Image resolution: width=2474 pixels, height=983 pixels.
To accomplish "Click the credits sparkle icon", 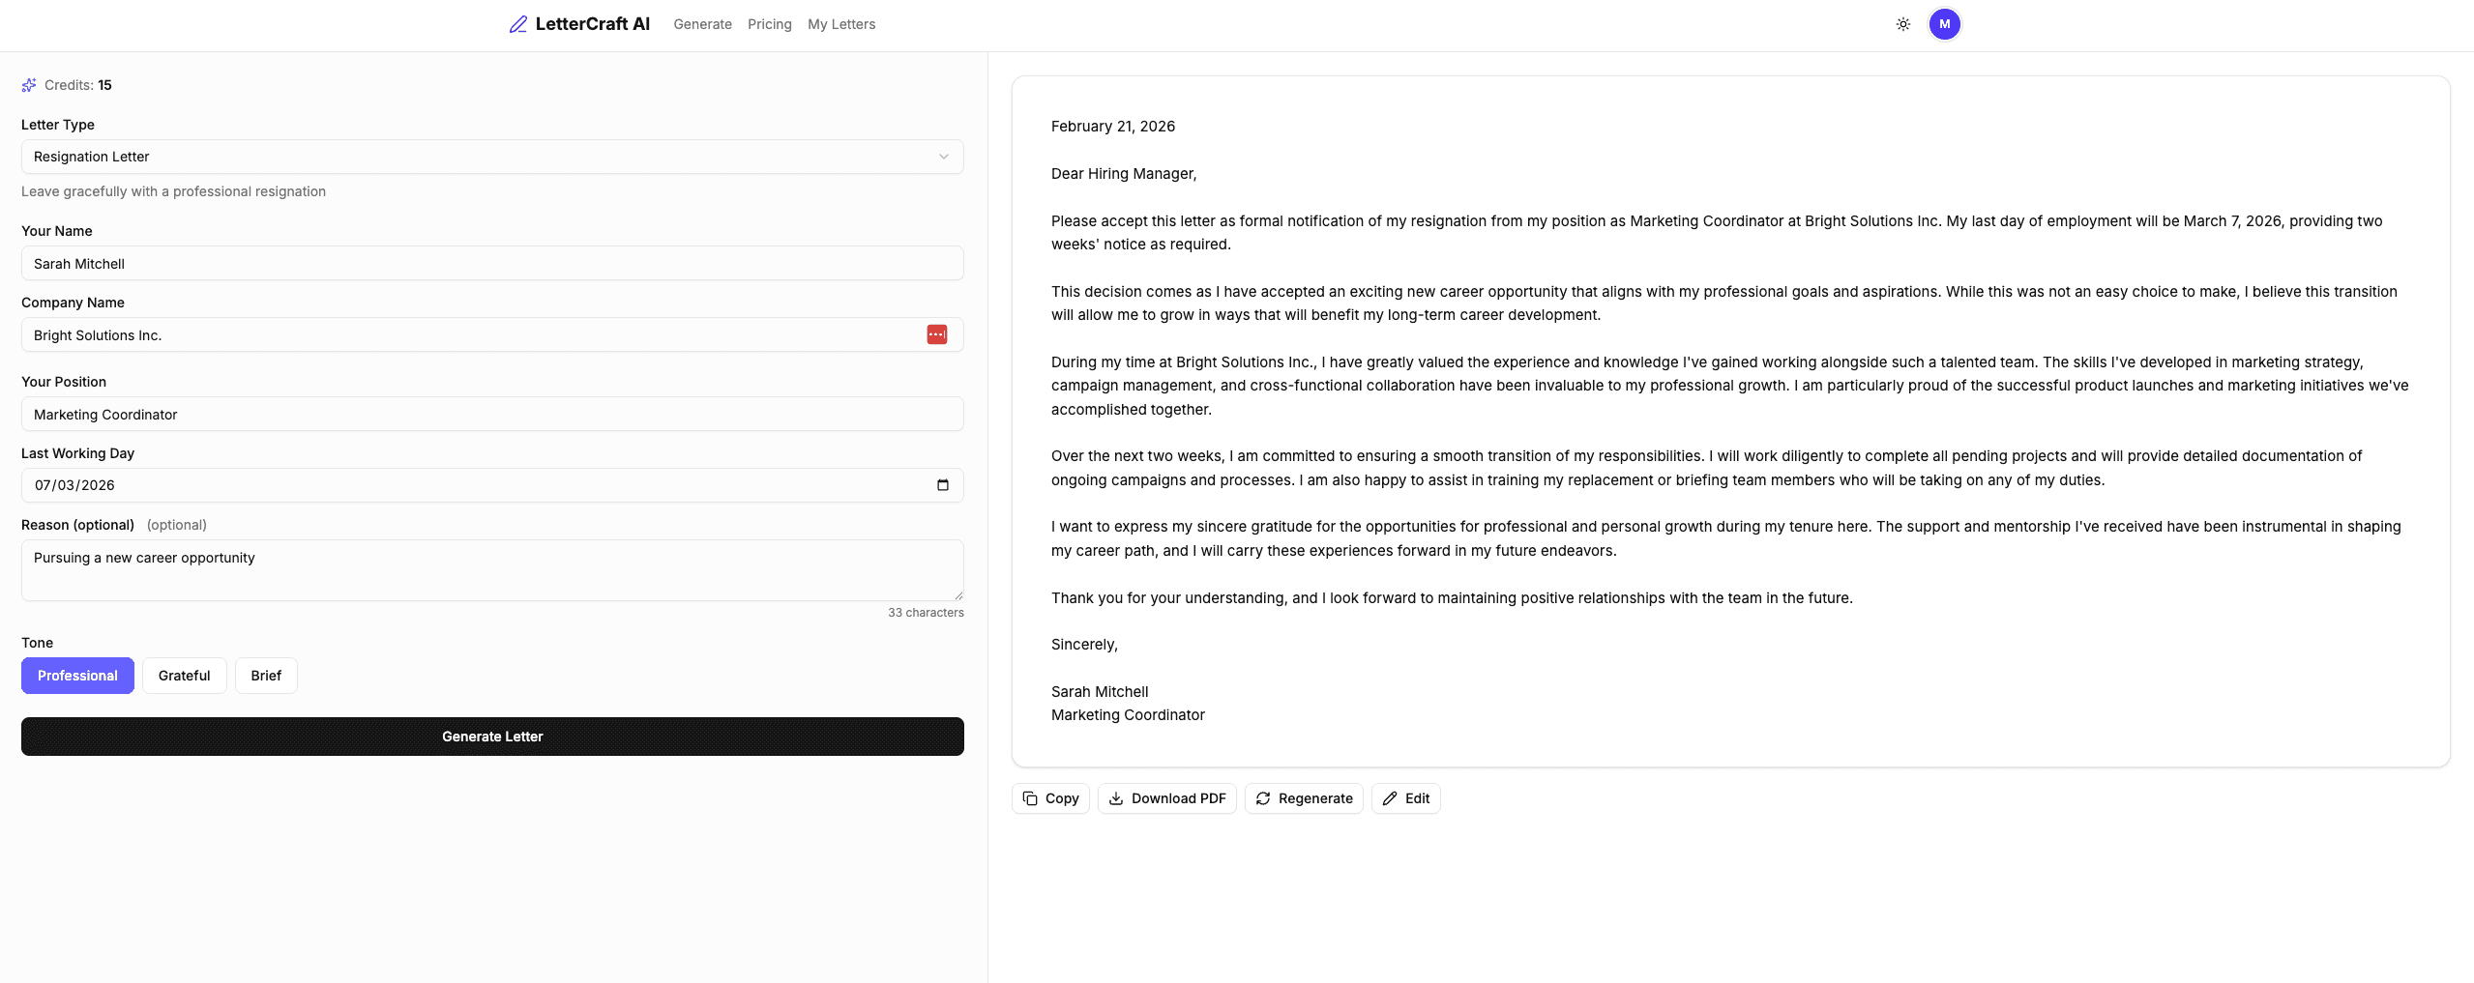I will 29,85.
